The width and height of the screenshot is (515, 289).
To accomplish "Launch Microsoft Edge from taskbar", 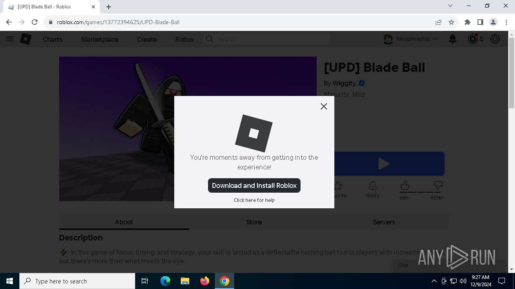I will click(165, 281).
